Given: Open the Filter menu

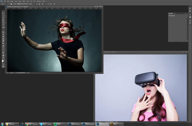Looking at the screenshot, I should pyautogui.click(x=27, y=1).
